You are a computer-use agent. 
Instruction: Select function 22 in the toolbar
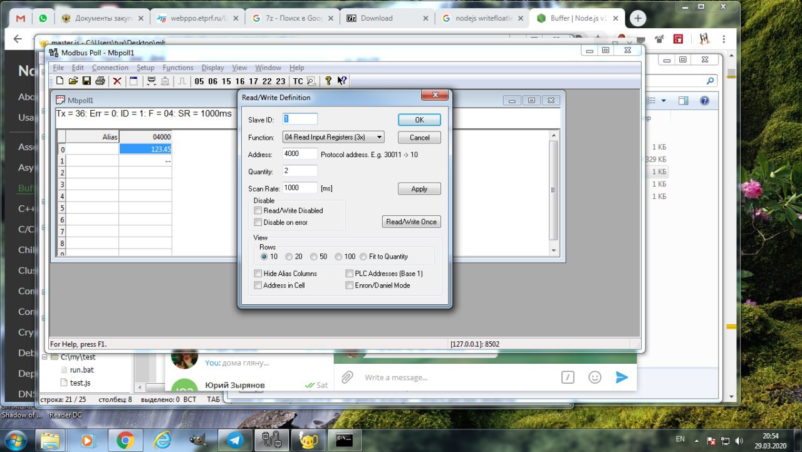267,81
